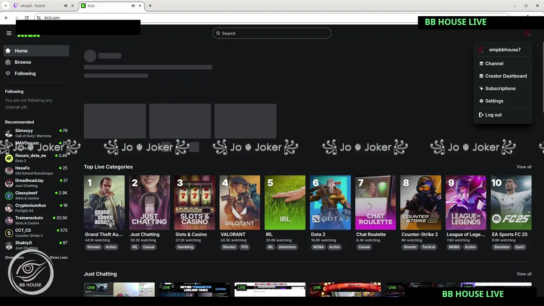Image resolution: width=544 pixels, height=306 pixels.
Task: Open the CryptoniumAus recommended channel
Action: [36, 208]
